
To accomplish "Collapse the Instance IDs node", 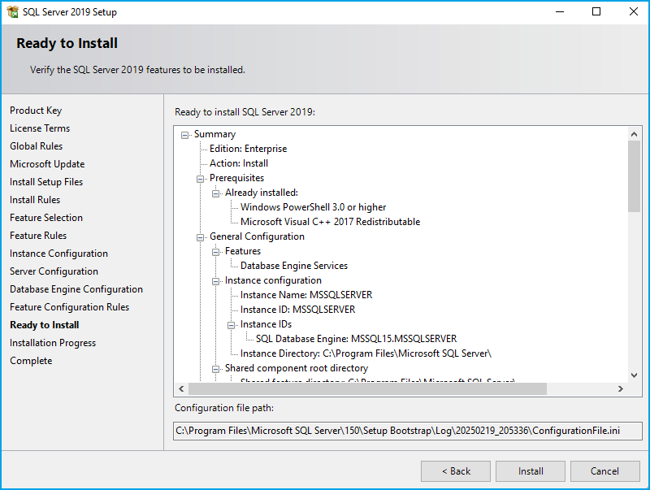I will coord(232,325).
